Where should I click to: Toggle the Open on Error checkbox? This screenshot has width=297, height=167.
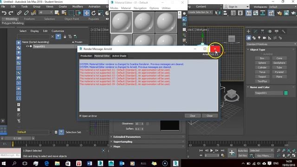(x=80, y=116)
